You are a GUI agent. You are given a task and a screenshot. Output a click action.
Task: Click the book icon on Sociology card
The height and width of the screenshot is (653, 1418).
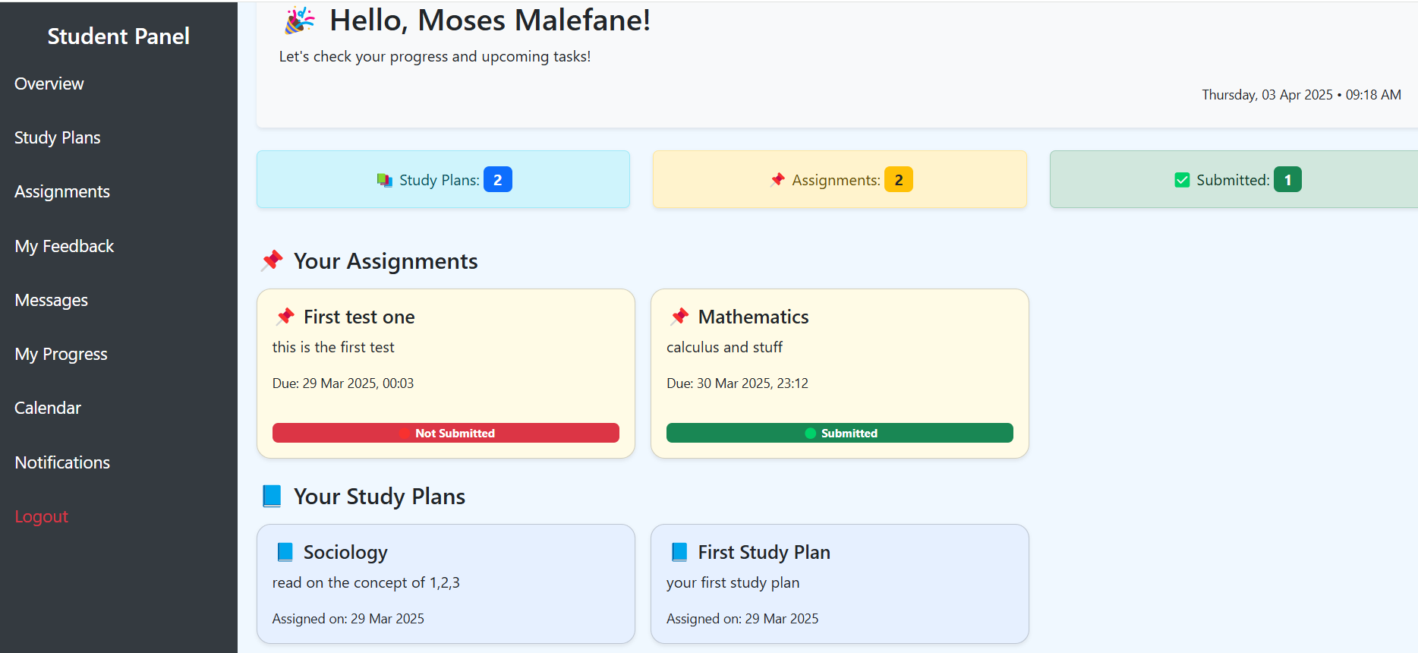pos(285,552)
